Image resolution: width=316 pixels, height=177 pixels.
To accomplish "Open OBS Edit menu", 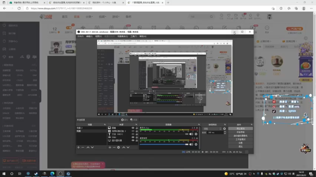I will tap(90, 36).
